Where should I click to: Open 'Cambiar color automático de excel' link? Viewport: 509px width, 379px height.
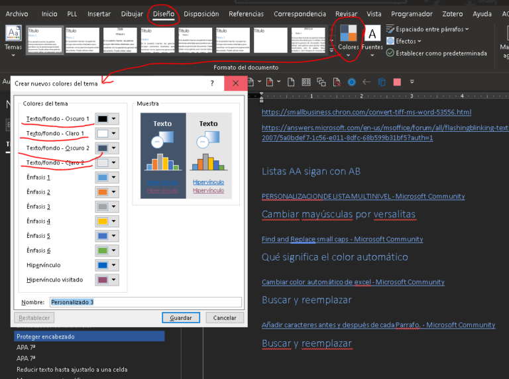[x=353, y=282]
